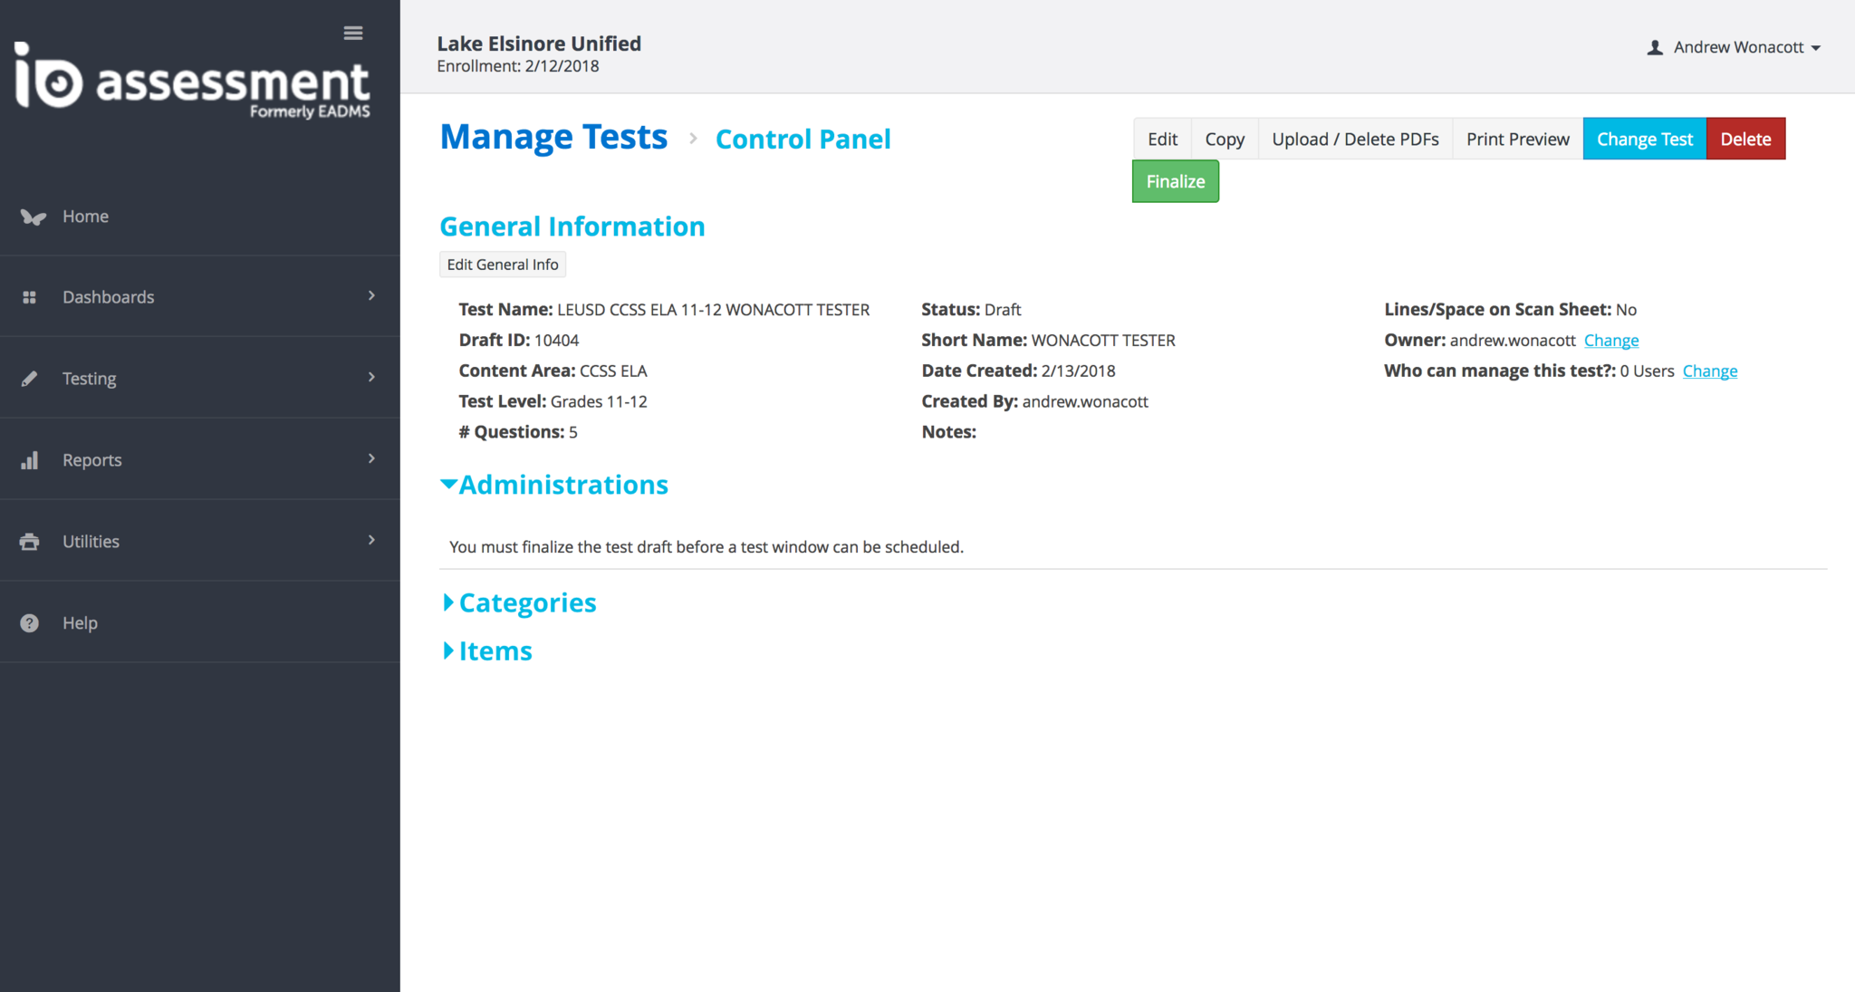Open the Print Preview toolbar item

(1517, 139)
